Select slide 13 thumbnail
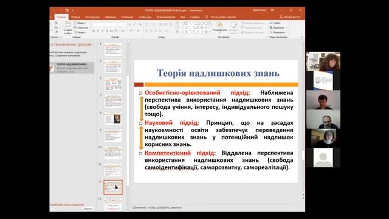389x219 pixels. pos(113,204)
